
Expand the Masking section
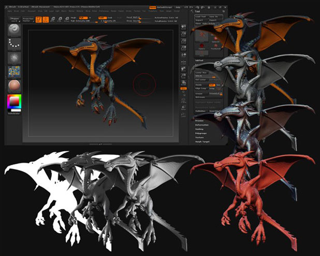199,129
